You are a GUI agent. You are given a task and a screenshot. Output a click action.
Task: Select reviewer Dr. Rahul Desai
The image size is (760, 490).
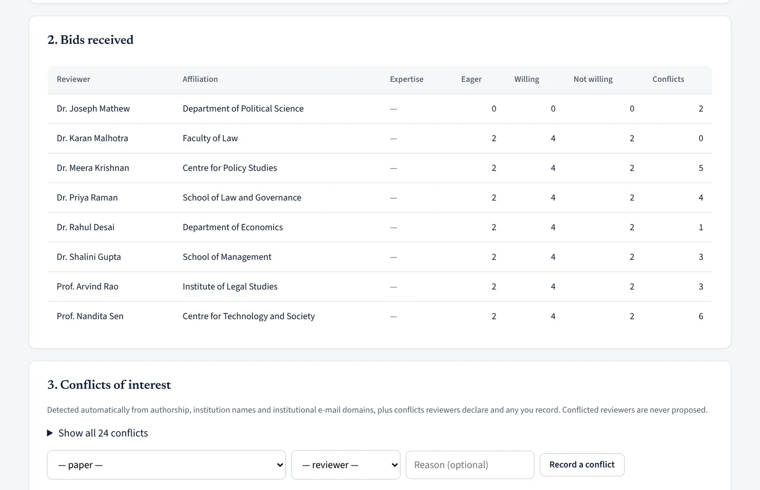point(86,227)
